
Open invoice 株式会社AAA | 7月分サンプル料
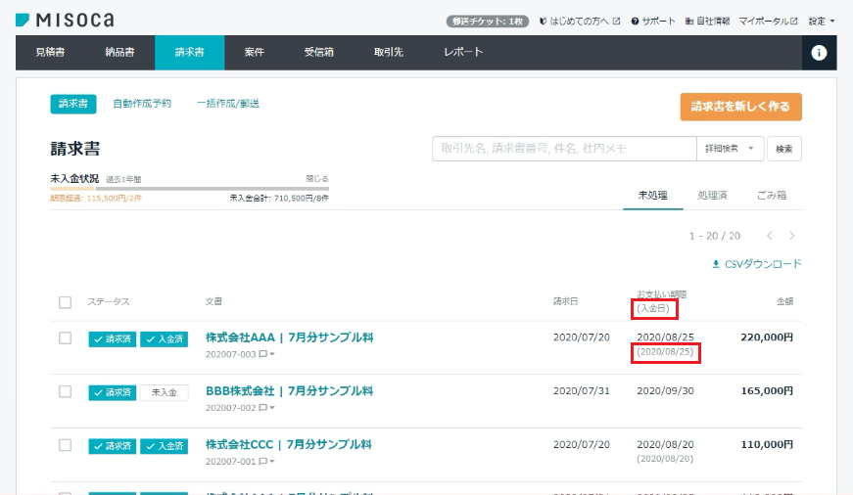point(290,337)
